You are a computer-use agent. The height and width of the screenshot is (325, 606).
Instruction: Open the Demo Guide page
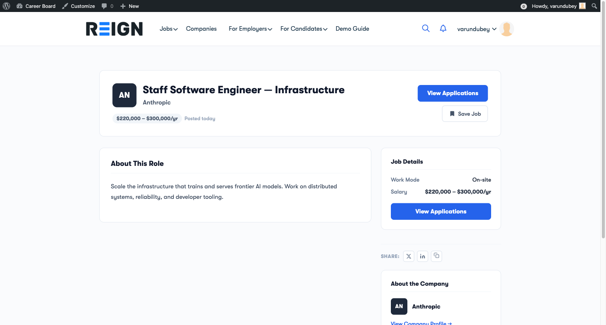pyautogui.click(x=352, y=29)
